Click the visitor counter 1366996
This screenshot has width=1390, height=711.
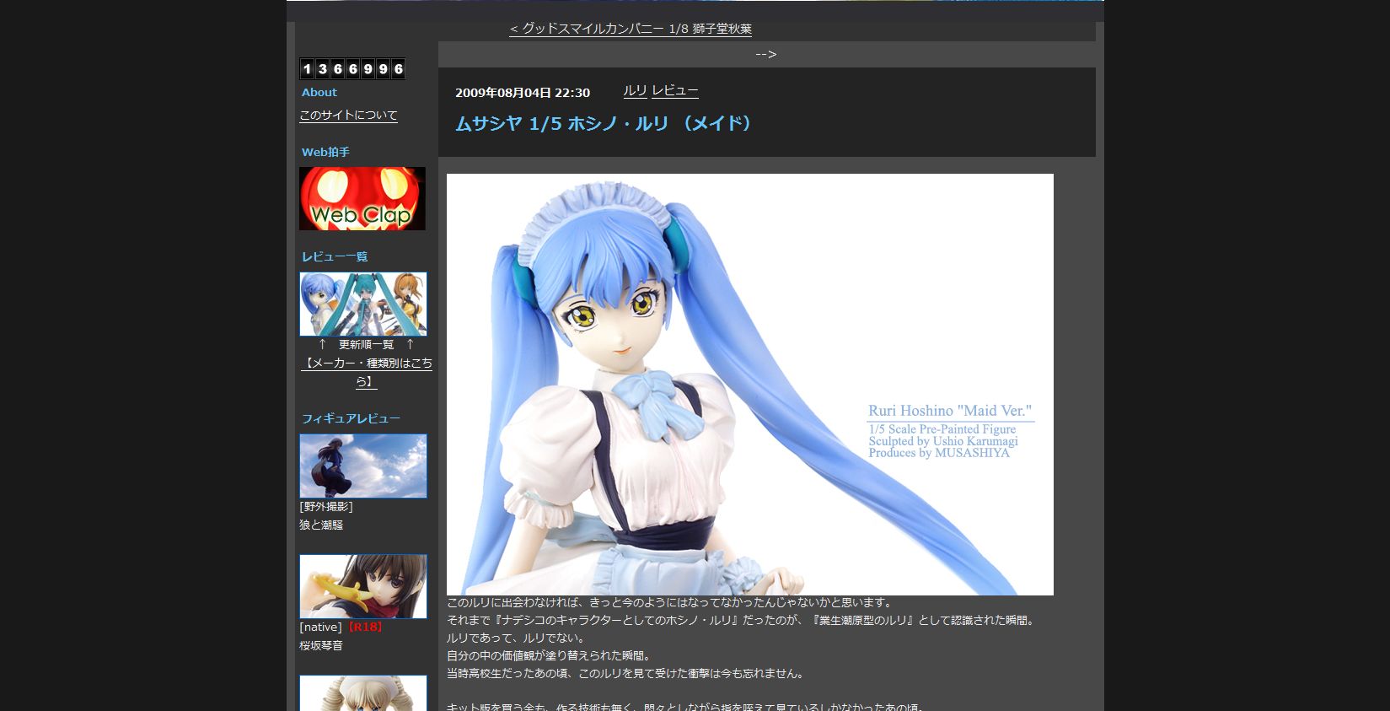352,69
